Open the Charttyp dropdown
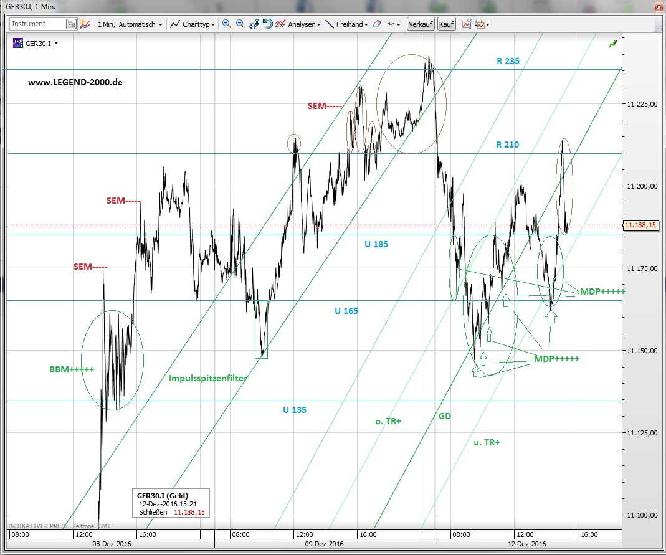Image resolution: width=666 pixels, height=555 pixels. click(193, 24)
